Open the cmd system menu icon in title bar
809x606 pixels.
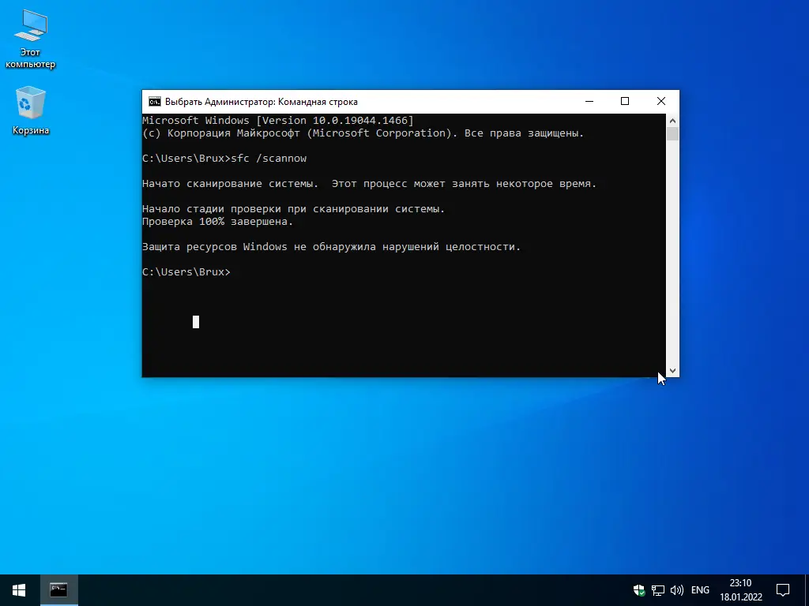point(154,102)
